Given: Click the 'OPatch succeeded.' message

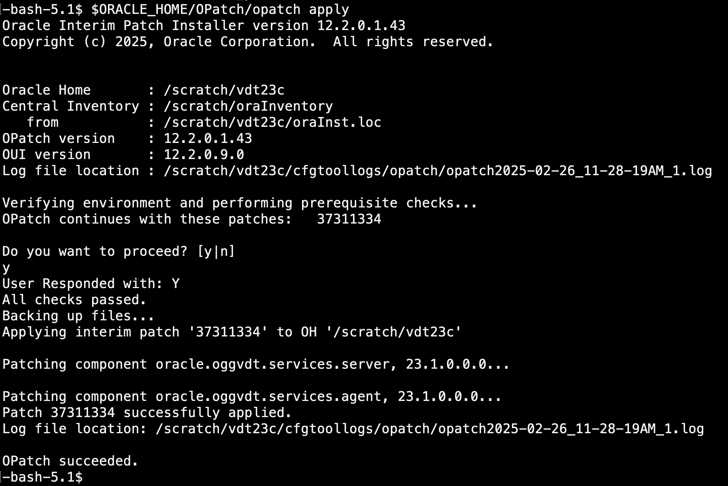Looking at the screenshot, I should point(70,461).
